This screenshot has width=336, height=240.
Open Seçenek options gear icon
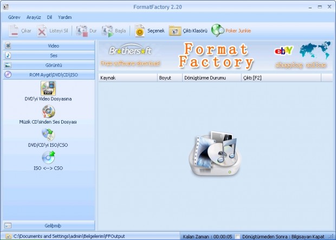140,31
